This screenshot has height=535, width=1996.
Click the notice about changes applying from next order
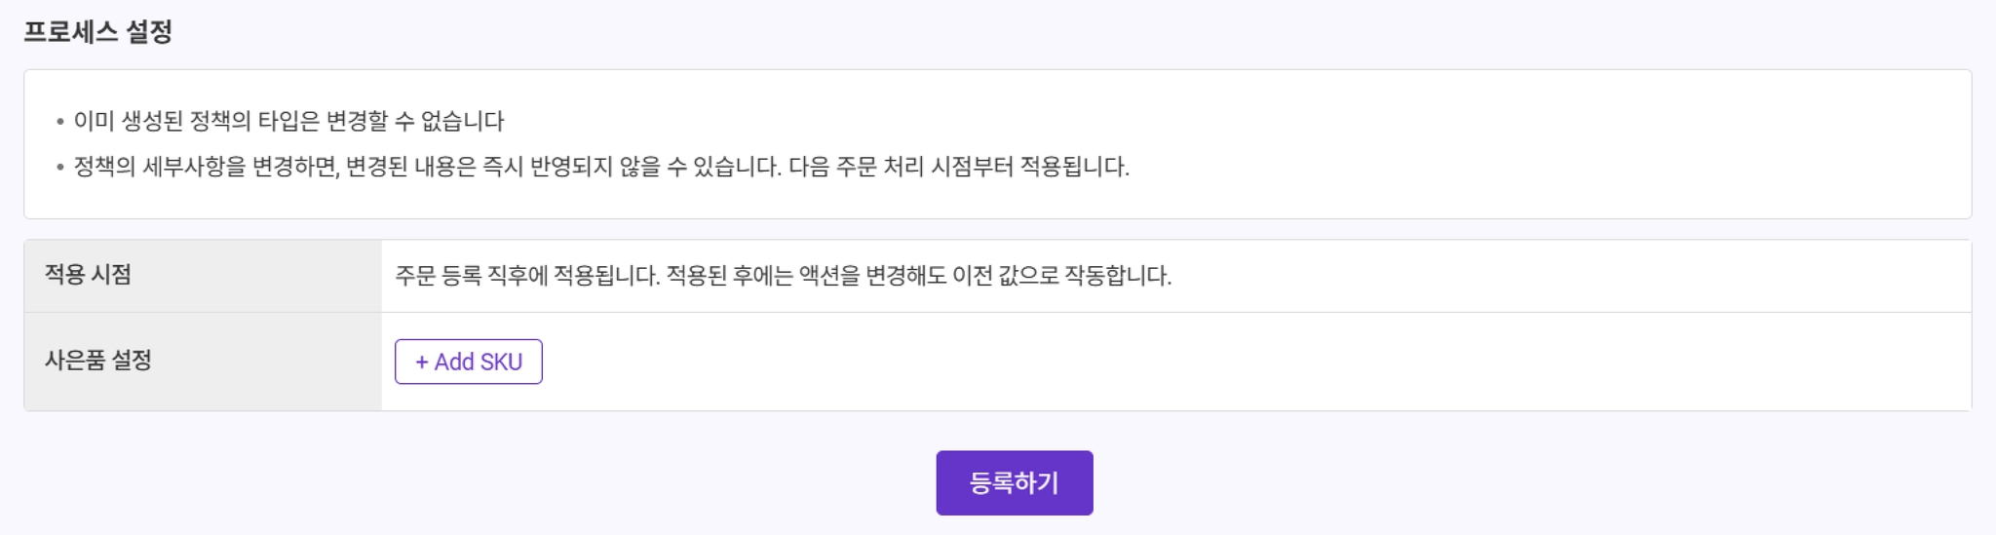[x=601, y=167]
